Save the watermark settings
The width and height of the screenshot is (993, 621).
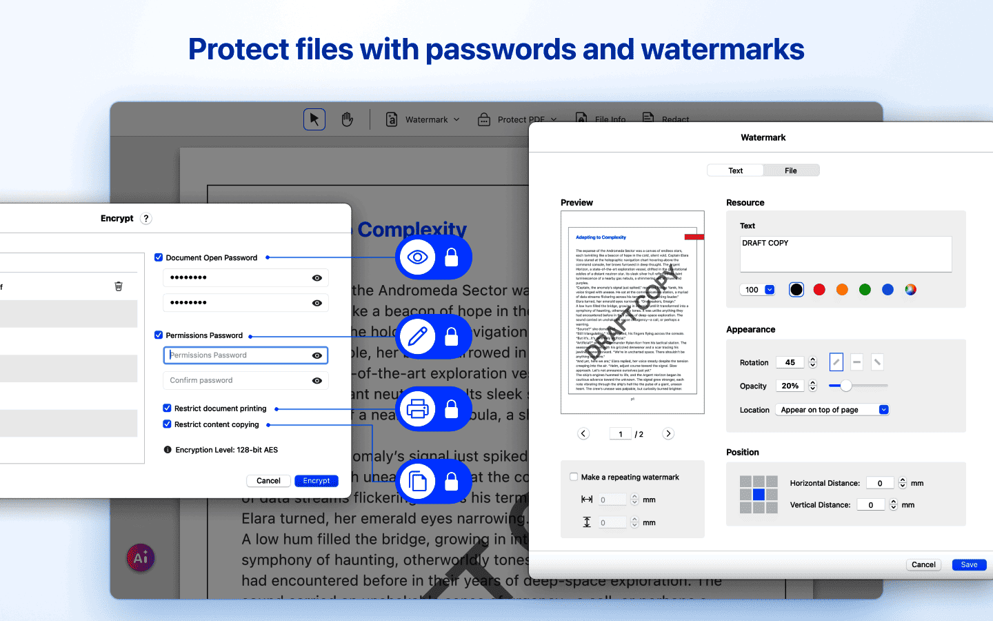[968, 564]
